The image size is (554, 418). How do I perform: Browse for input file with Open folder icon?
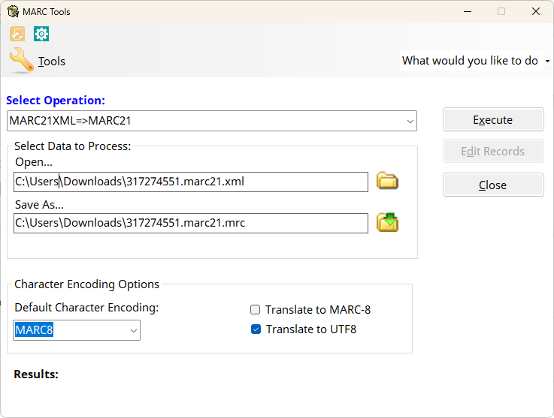pos(387,181)
